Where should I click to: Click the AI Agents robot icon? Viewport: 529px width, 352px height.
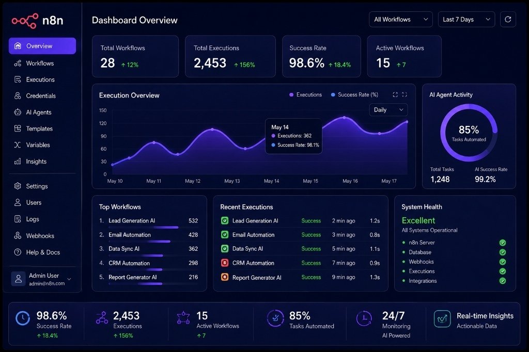[18, 113]
